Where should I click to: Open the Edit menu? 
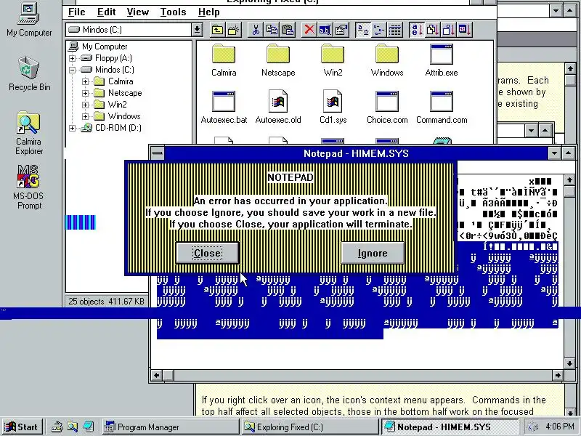[x=106, y=12]
